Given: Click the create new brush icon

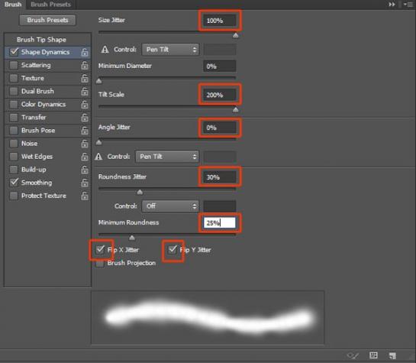Looking at the screenshot, I should pos(392,355).
